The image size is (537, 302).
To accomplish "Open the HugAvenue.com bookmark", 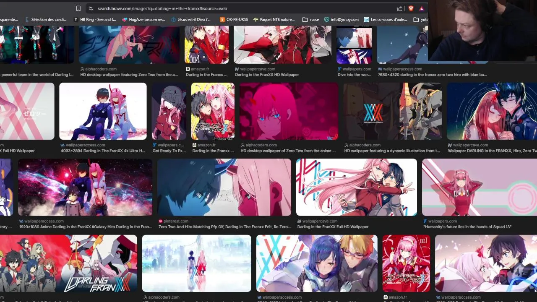I will (x=144, y=19).
